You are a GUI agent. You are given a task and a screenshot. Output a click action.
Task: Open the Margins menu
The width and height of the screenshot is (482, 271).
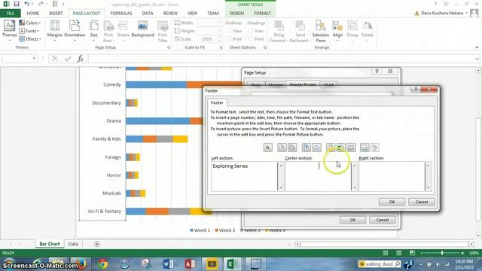coord(55,31)
